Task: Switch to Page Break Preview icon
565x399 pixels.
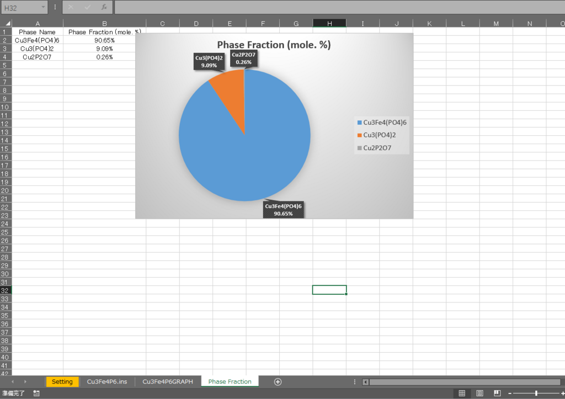Action: pos(497,393)
